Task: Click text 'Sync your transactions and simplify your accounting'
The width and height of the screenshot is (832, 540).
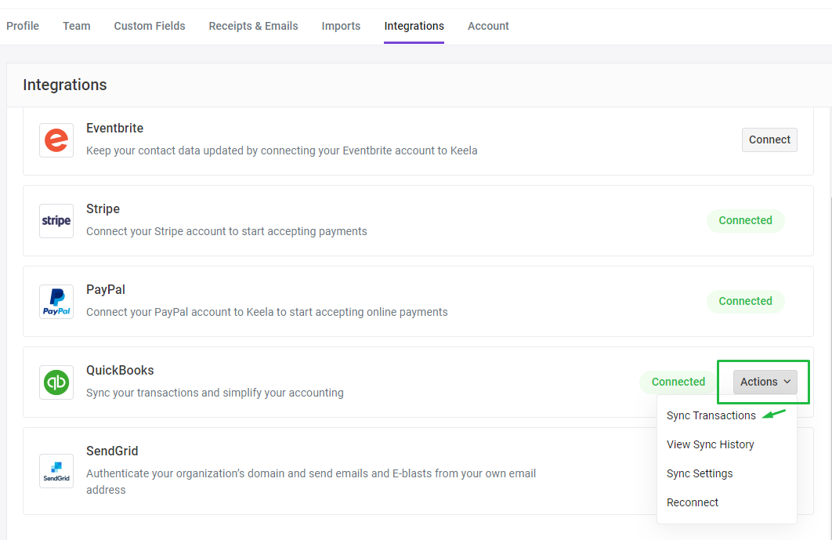Action: tap(215, 393)
